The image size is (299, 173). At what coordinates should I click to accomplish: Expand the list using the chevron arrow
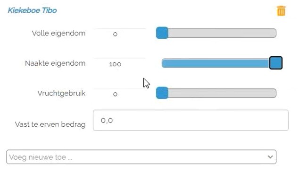[270, 157]
